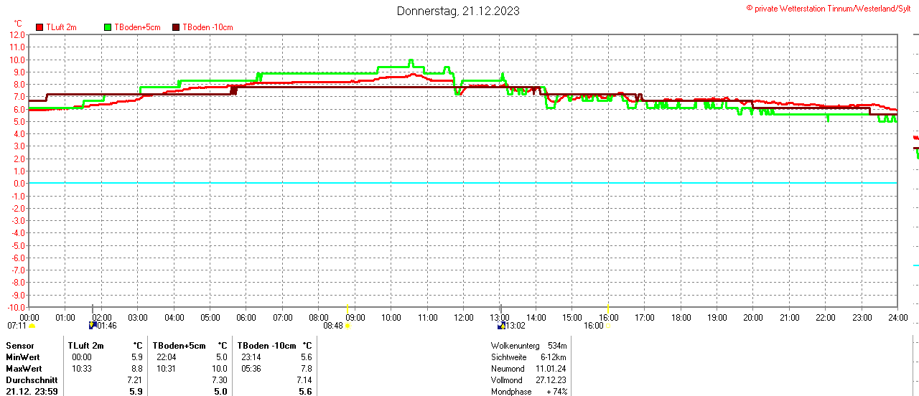Click the TLuft 2m table column header

86,345
